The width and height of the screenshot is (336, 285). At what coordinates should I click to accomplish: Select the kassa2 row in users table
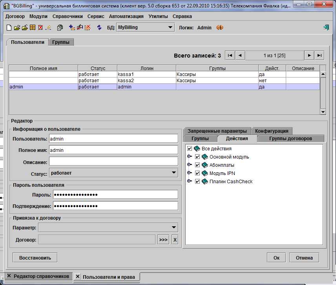click(x=164, y=81)
